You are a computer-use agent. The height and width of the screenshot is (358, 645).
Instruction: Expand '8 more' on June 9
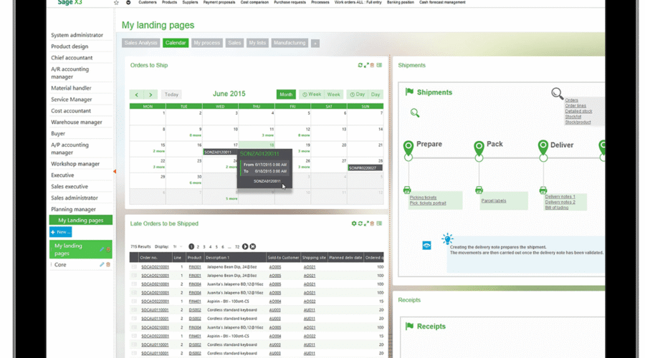tap(195, 135)
